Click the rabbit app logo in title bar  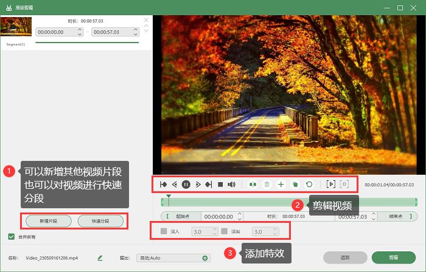point(9,7)
